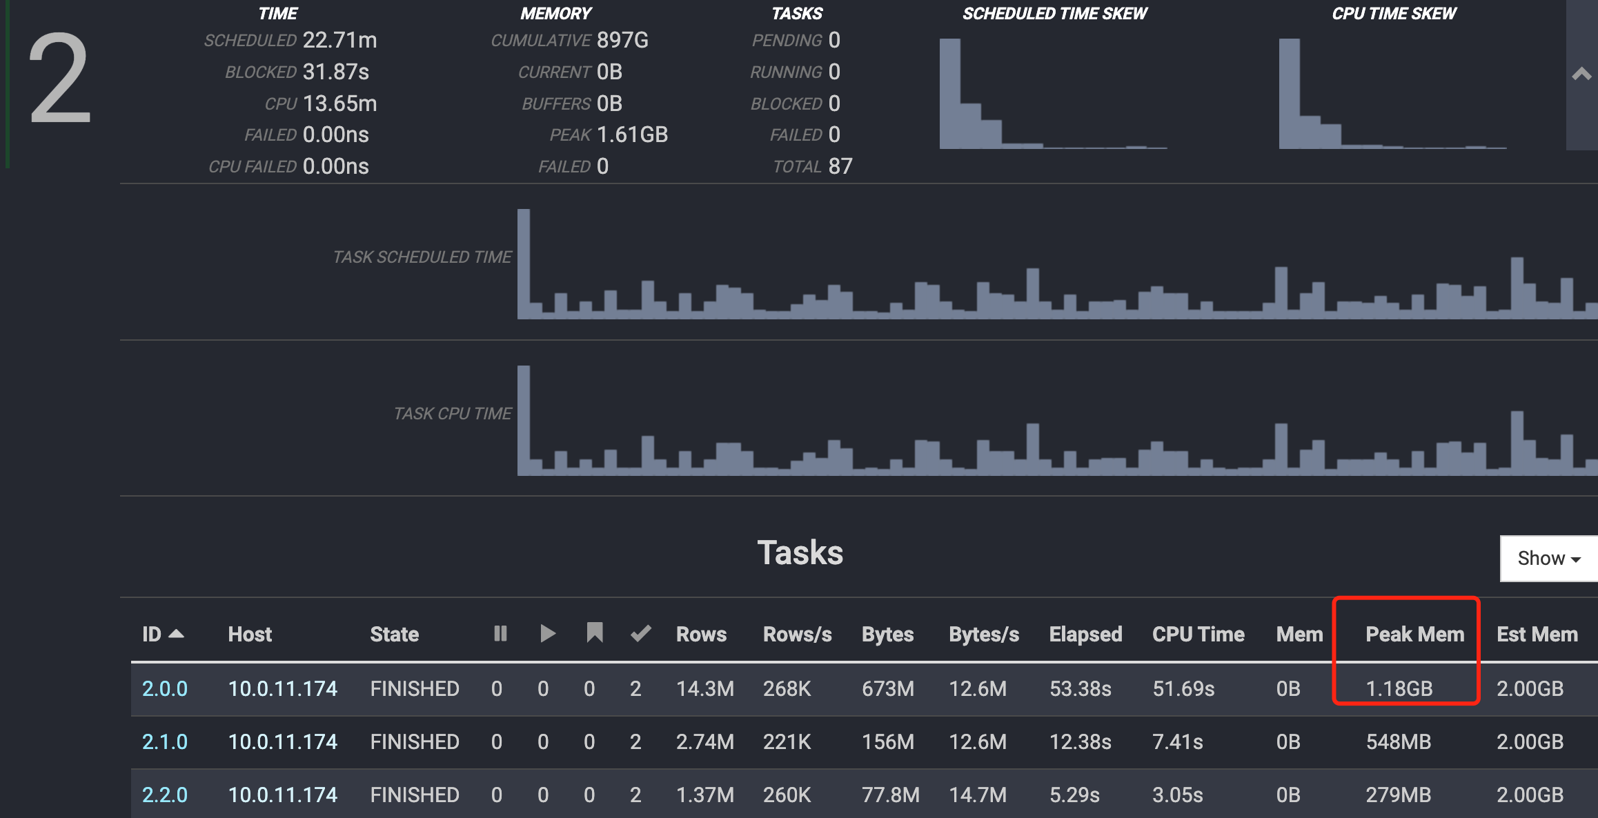
Task: Click the running play icon column header
Action: tap(547, 634)
